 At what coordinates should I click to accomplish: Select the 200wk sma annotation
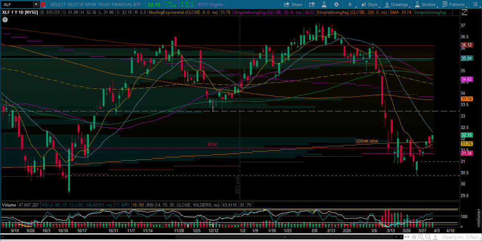[367, 141]
